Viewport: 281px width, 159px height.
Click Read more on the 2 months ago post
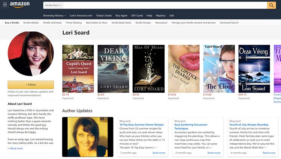point(159,153)
